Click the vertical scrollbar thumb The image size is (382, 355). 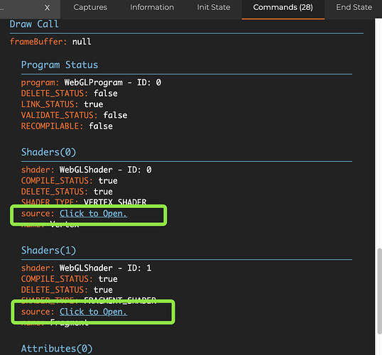[x=379, y=291]
